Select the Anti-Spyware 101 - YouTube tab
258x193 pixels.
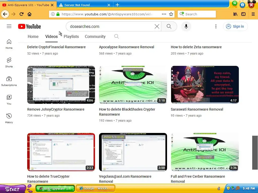[x=28, y=5]
